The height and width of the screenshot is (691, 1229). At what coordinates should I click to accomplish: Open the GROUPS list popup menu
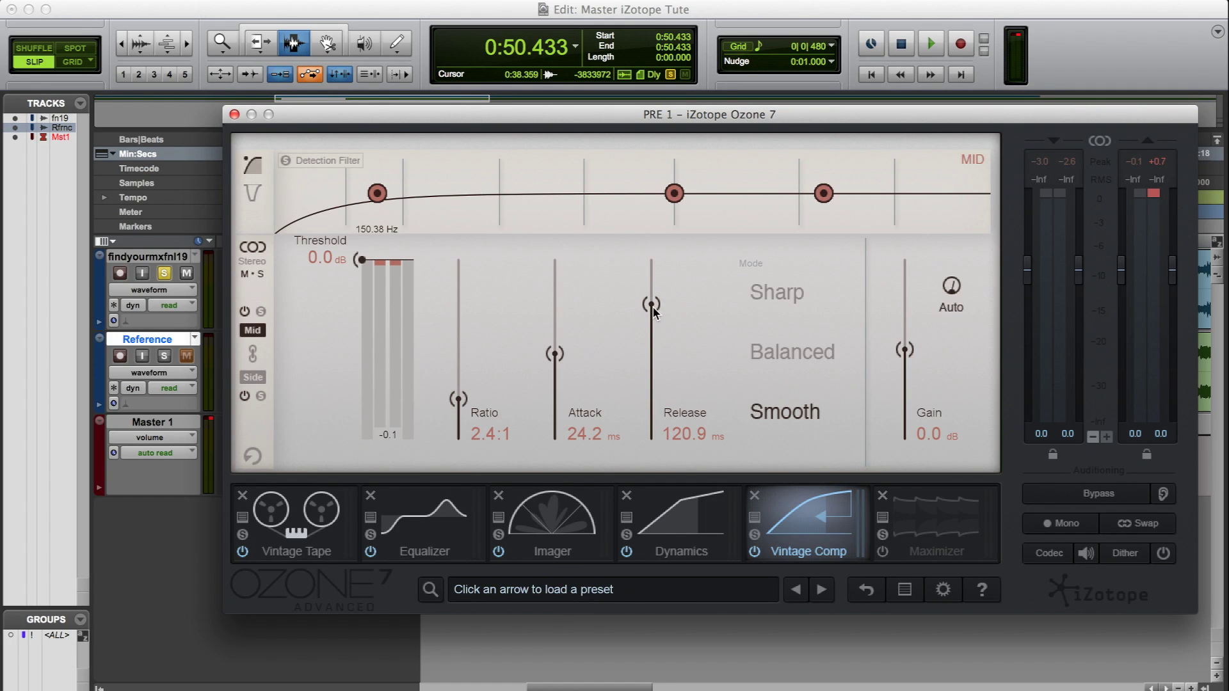80,619
